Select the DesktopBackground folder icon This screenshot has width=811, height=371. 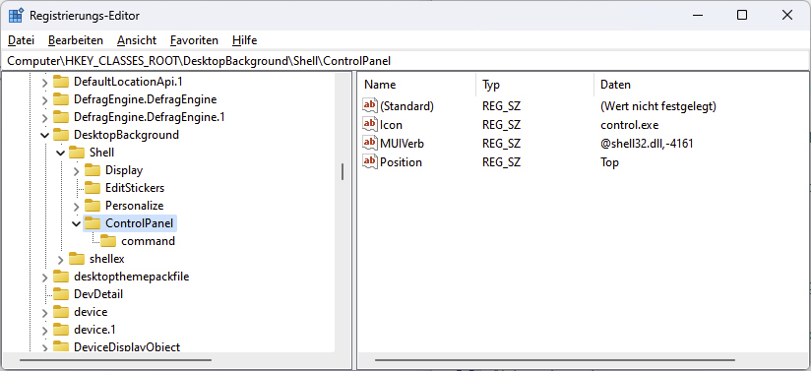coord(61,135)
